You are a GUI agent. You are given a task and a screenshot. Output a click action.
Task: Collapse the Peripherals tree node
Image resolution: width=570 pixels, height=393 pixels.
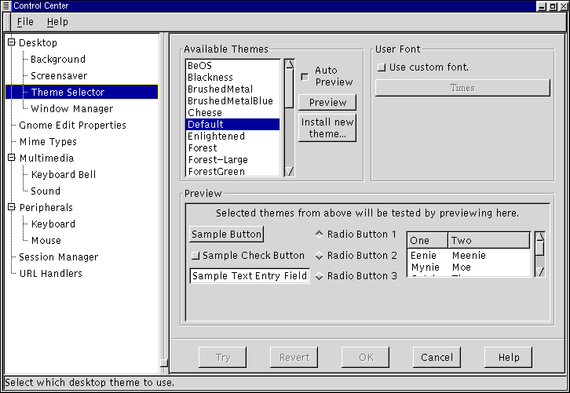(11, 207)
